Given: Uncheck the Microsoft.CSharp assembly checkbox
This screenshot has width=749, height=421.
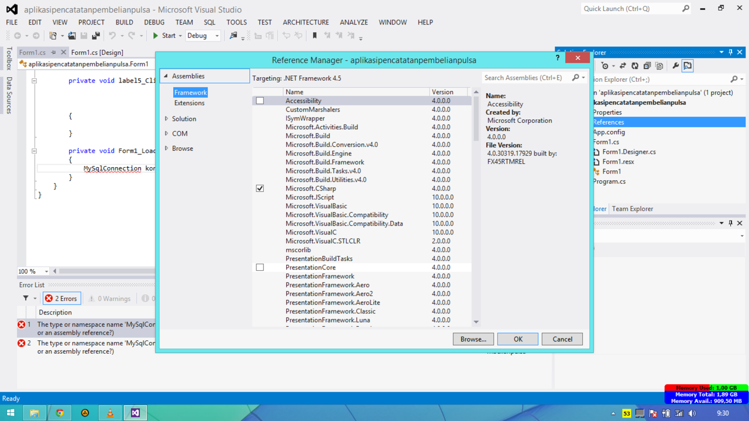Looking at the screenshot, I should (260, 188).
